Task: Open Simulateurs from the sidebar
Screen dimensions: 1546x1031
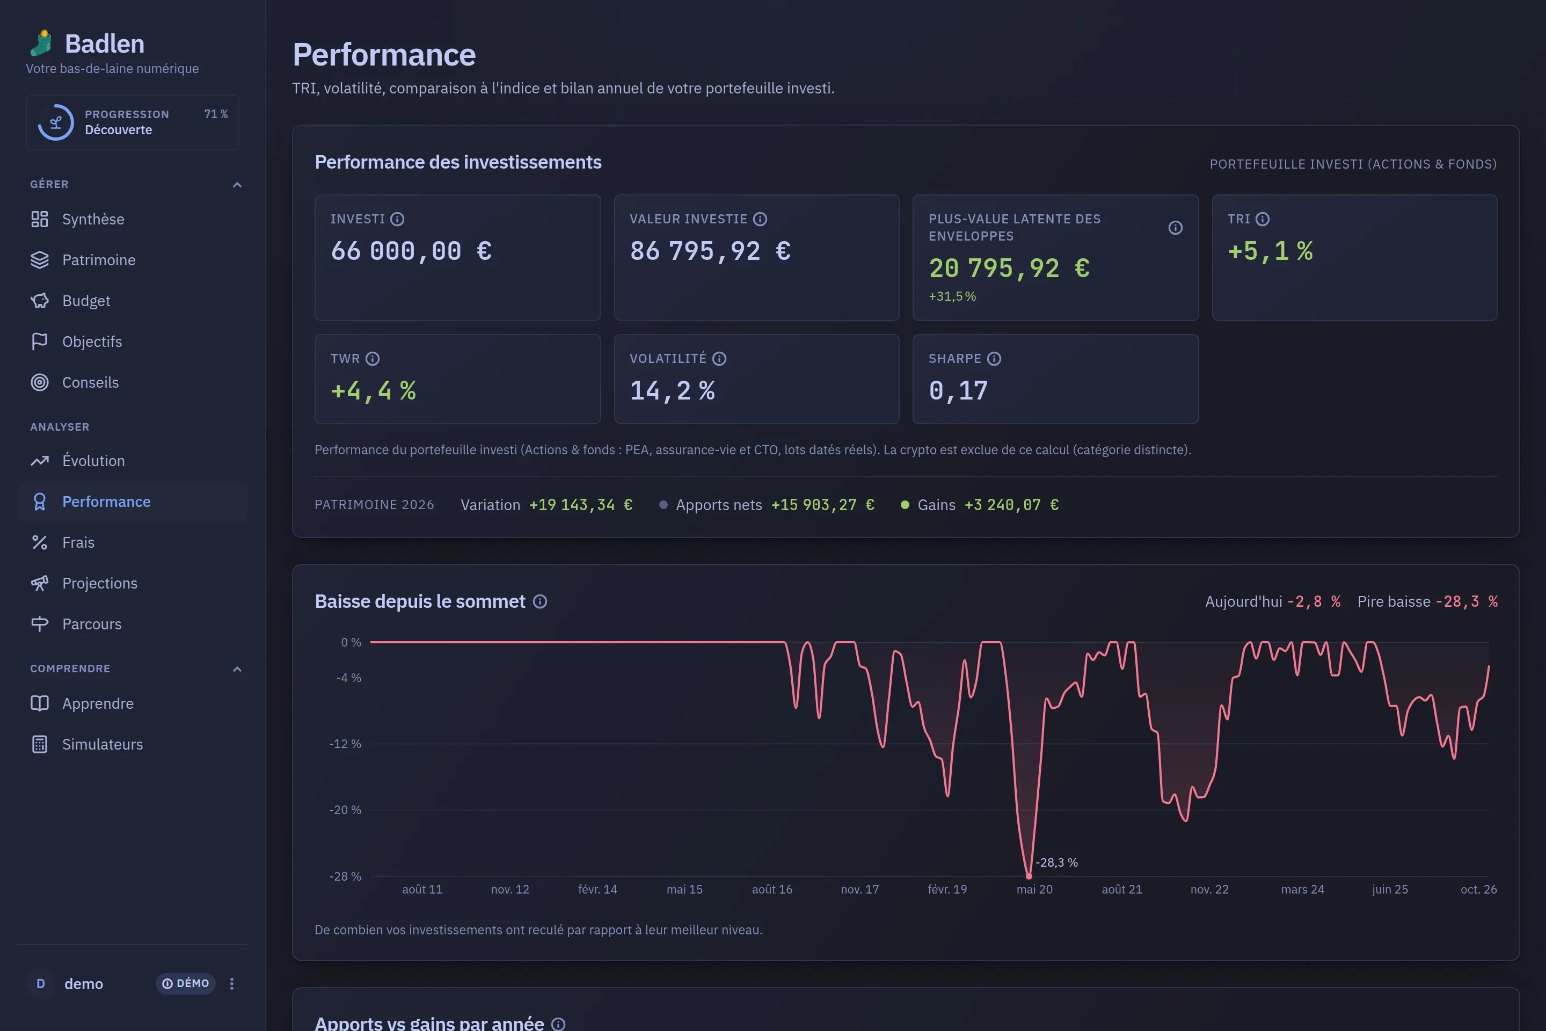Action: click(133, 744)
